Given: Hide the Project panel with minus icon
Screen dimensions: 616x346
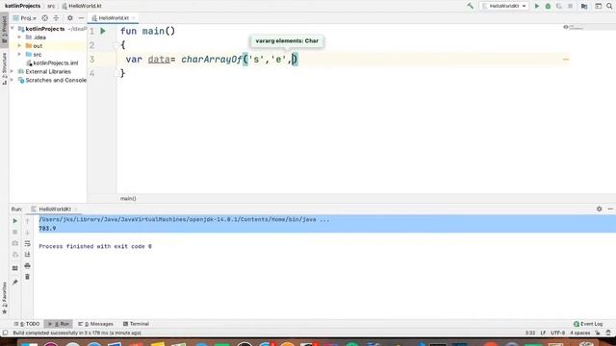Looking at the screenshot, I should pyautogui.click(x=81, y=18).
